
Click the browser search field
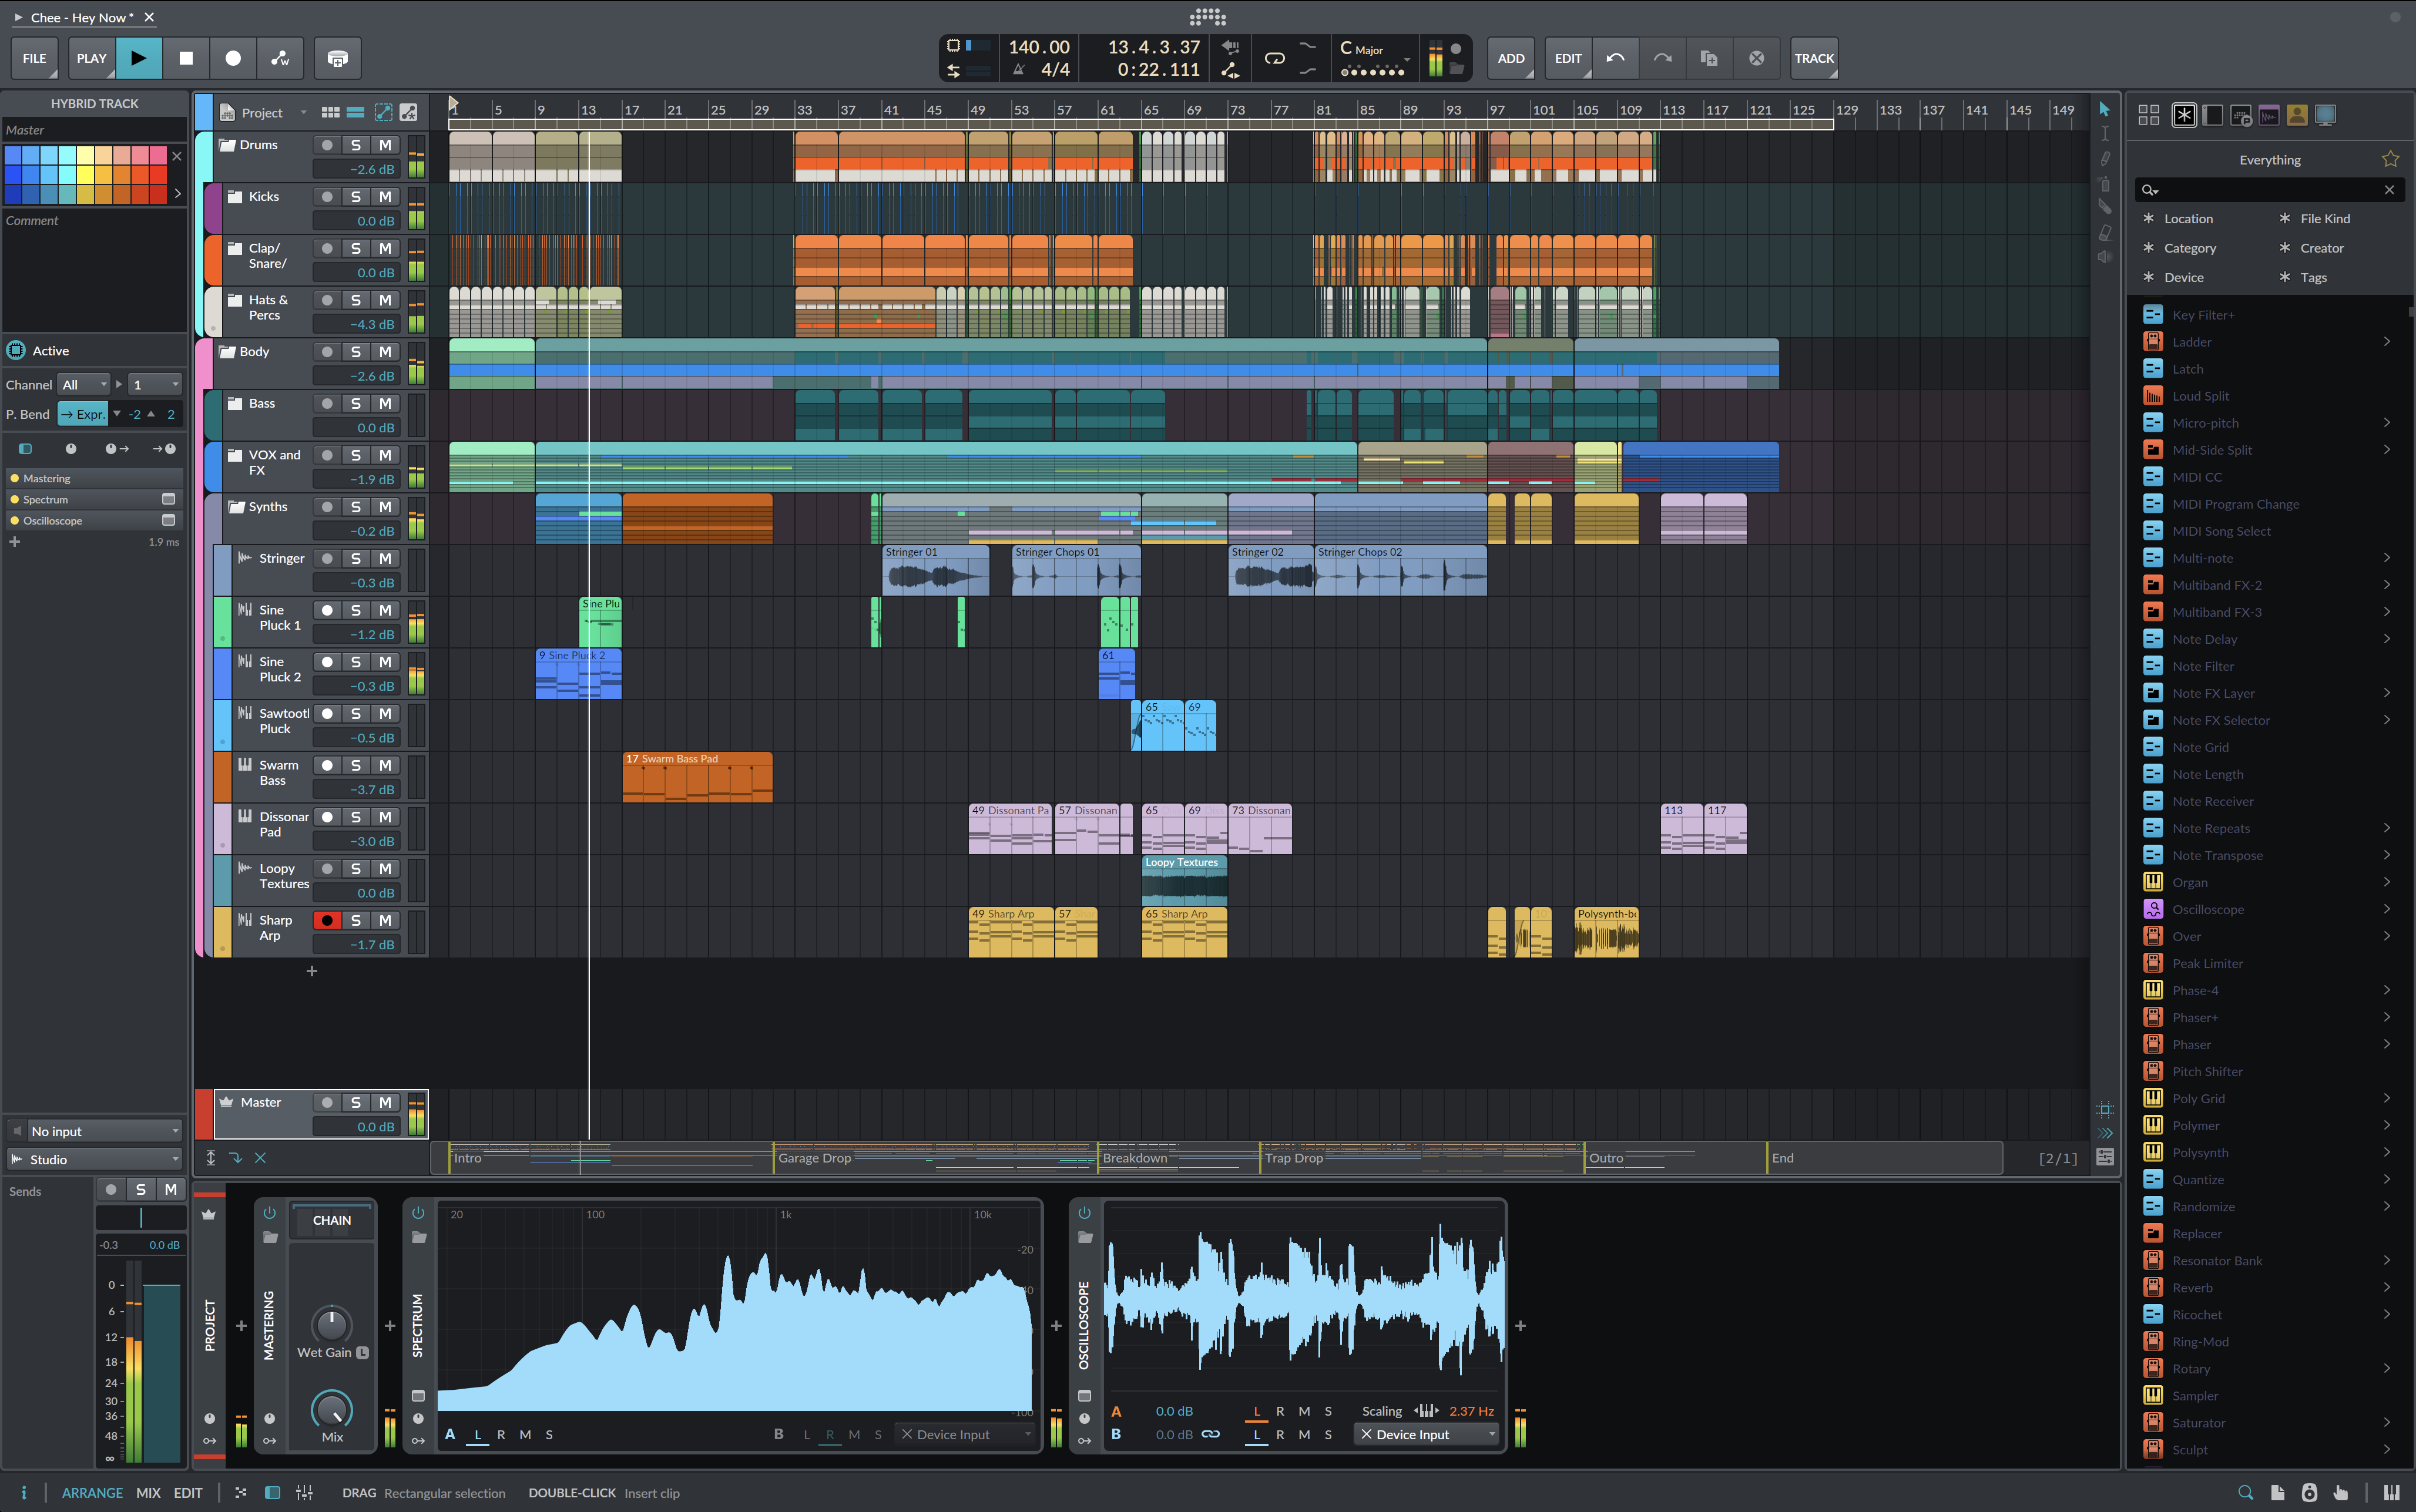point(2270,190)
